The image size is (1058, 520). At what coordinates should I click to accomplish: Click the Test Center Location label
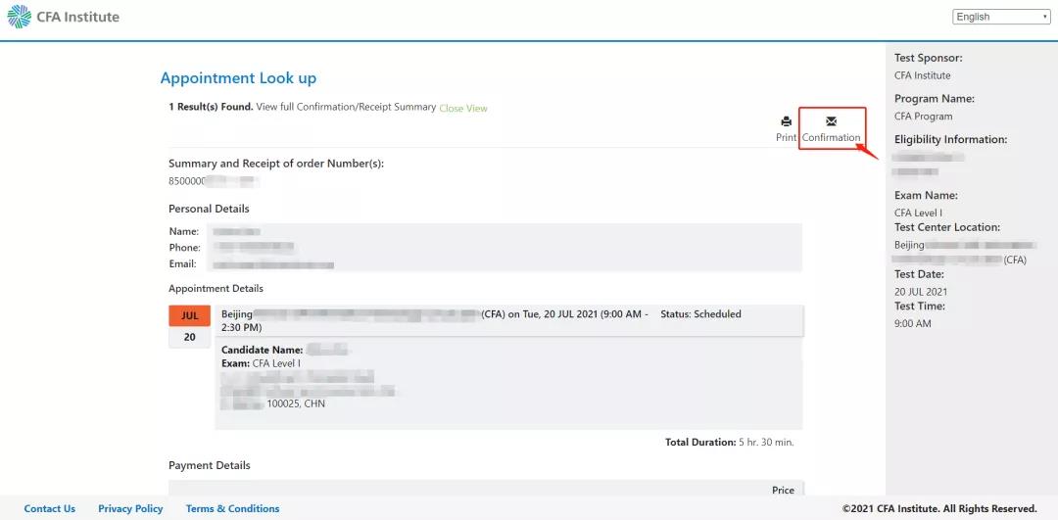tap(947, 227)
